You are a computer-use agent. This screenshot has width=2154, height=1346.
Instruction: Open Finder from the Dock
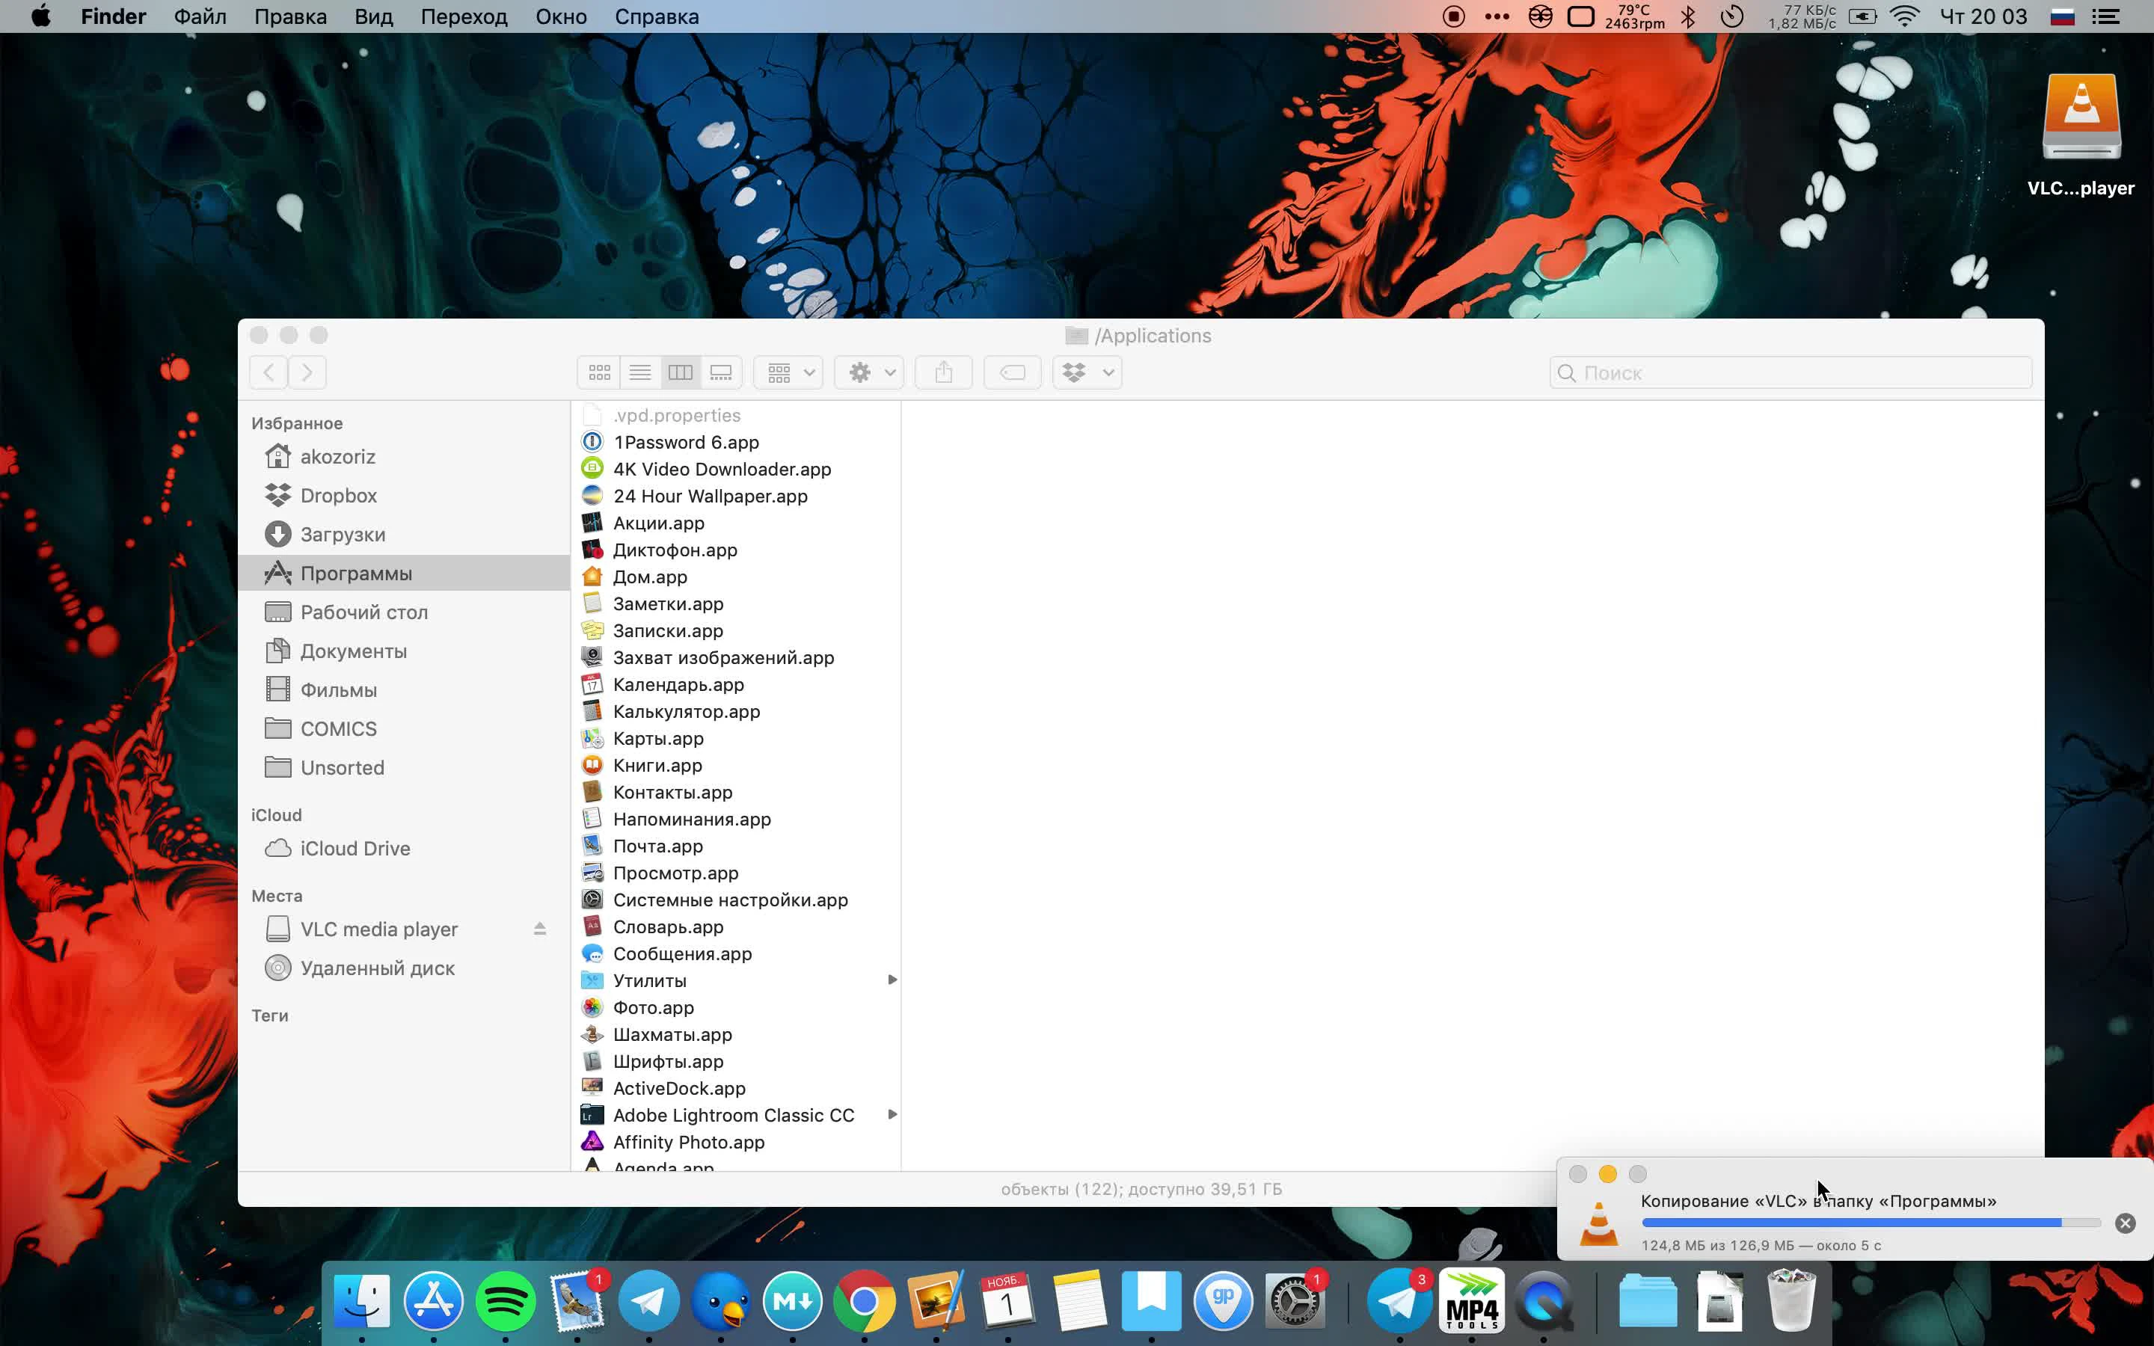pyautogui.click(x=361, y=1300)
